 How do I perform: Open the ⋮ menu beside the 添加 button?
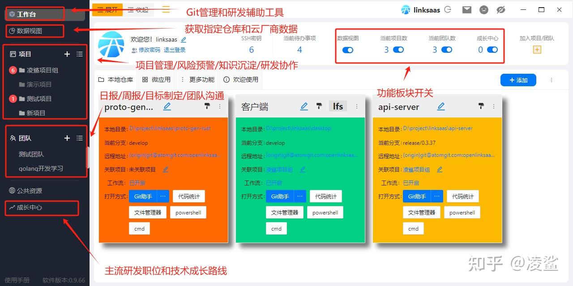tap(552, 79)
